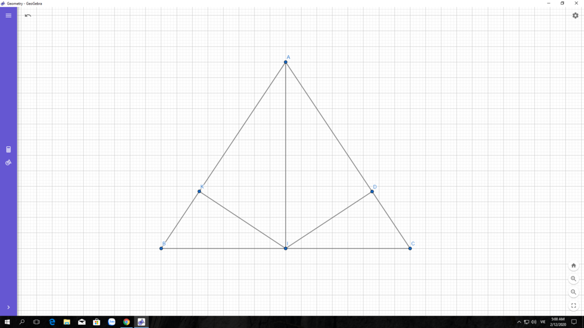Reset view with the home button
The height and width of the screenshot is (328, 584).
pyautogui.click(x=574, y=265)
